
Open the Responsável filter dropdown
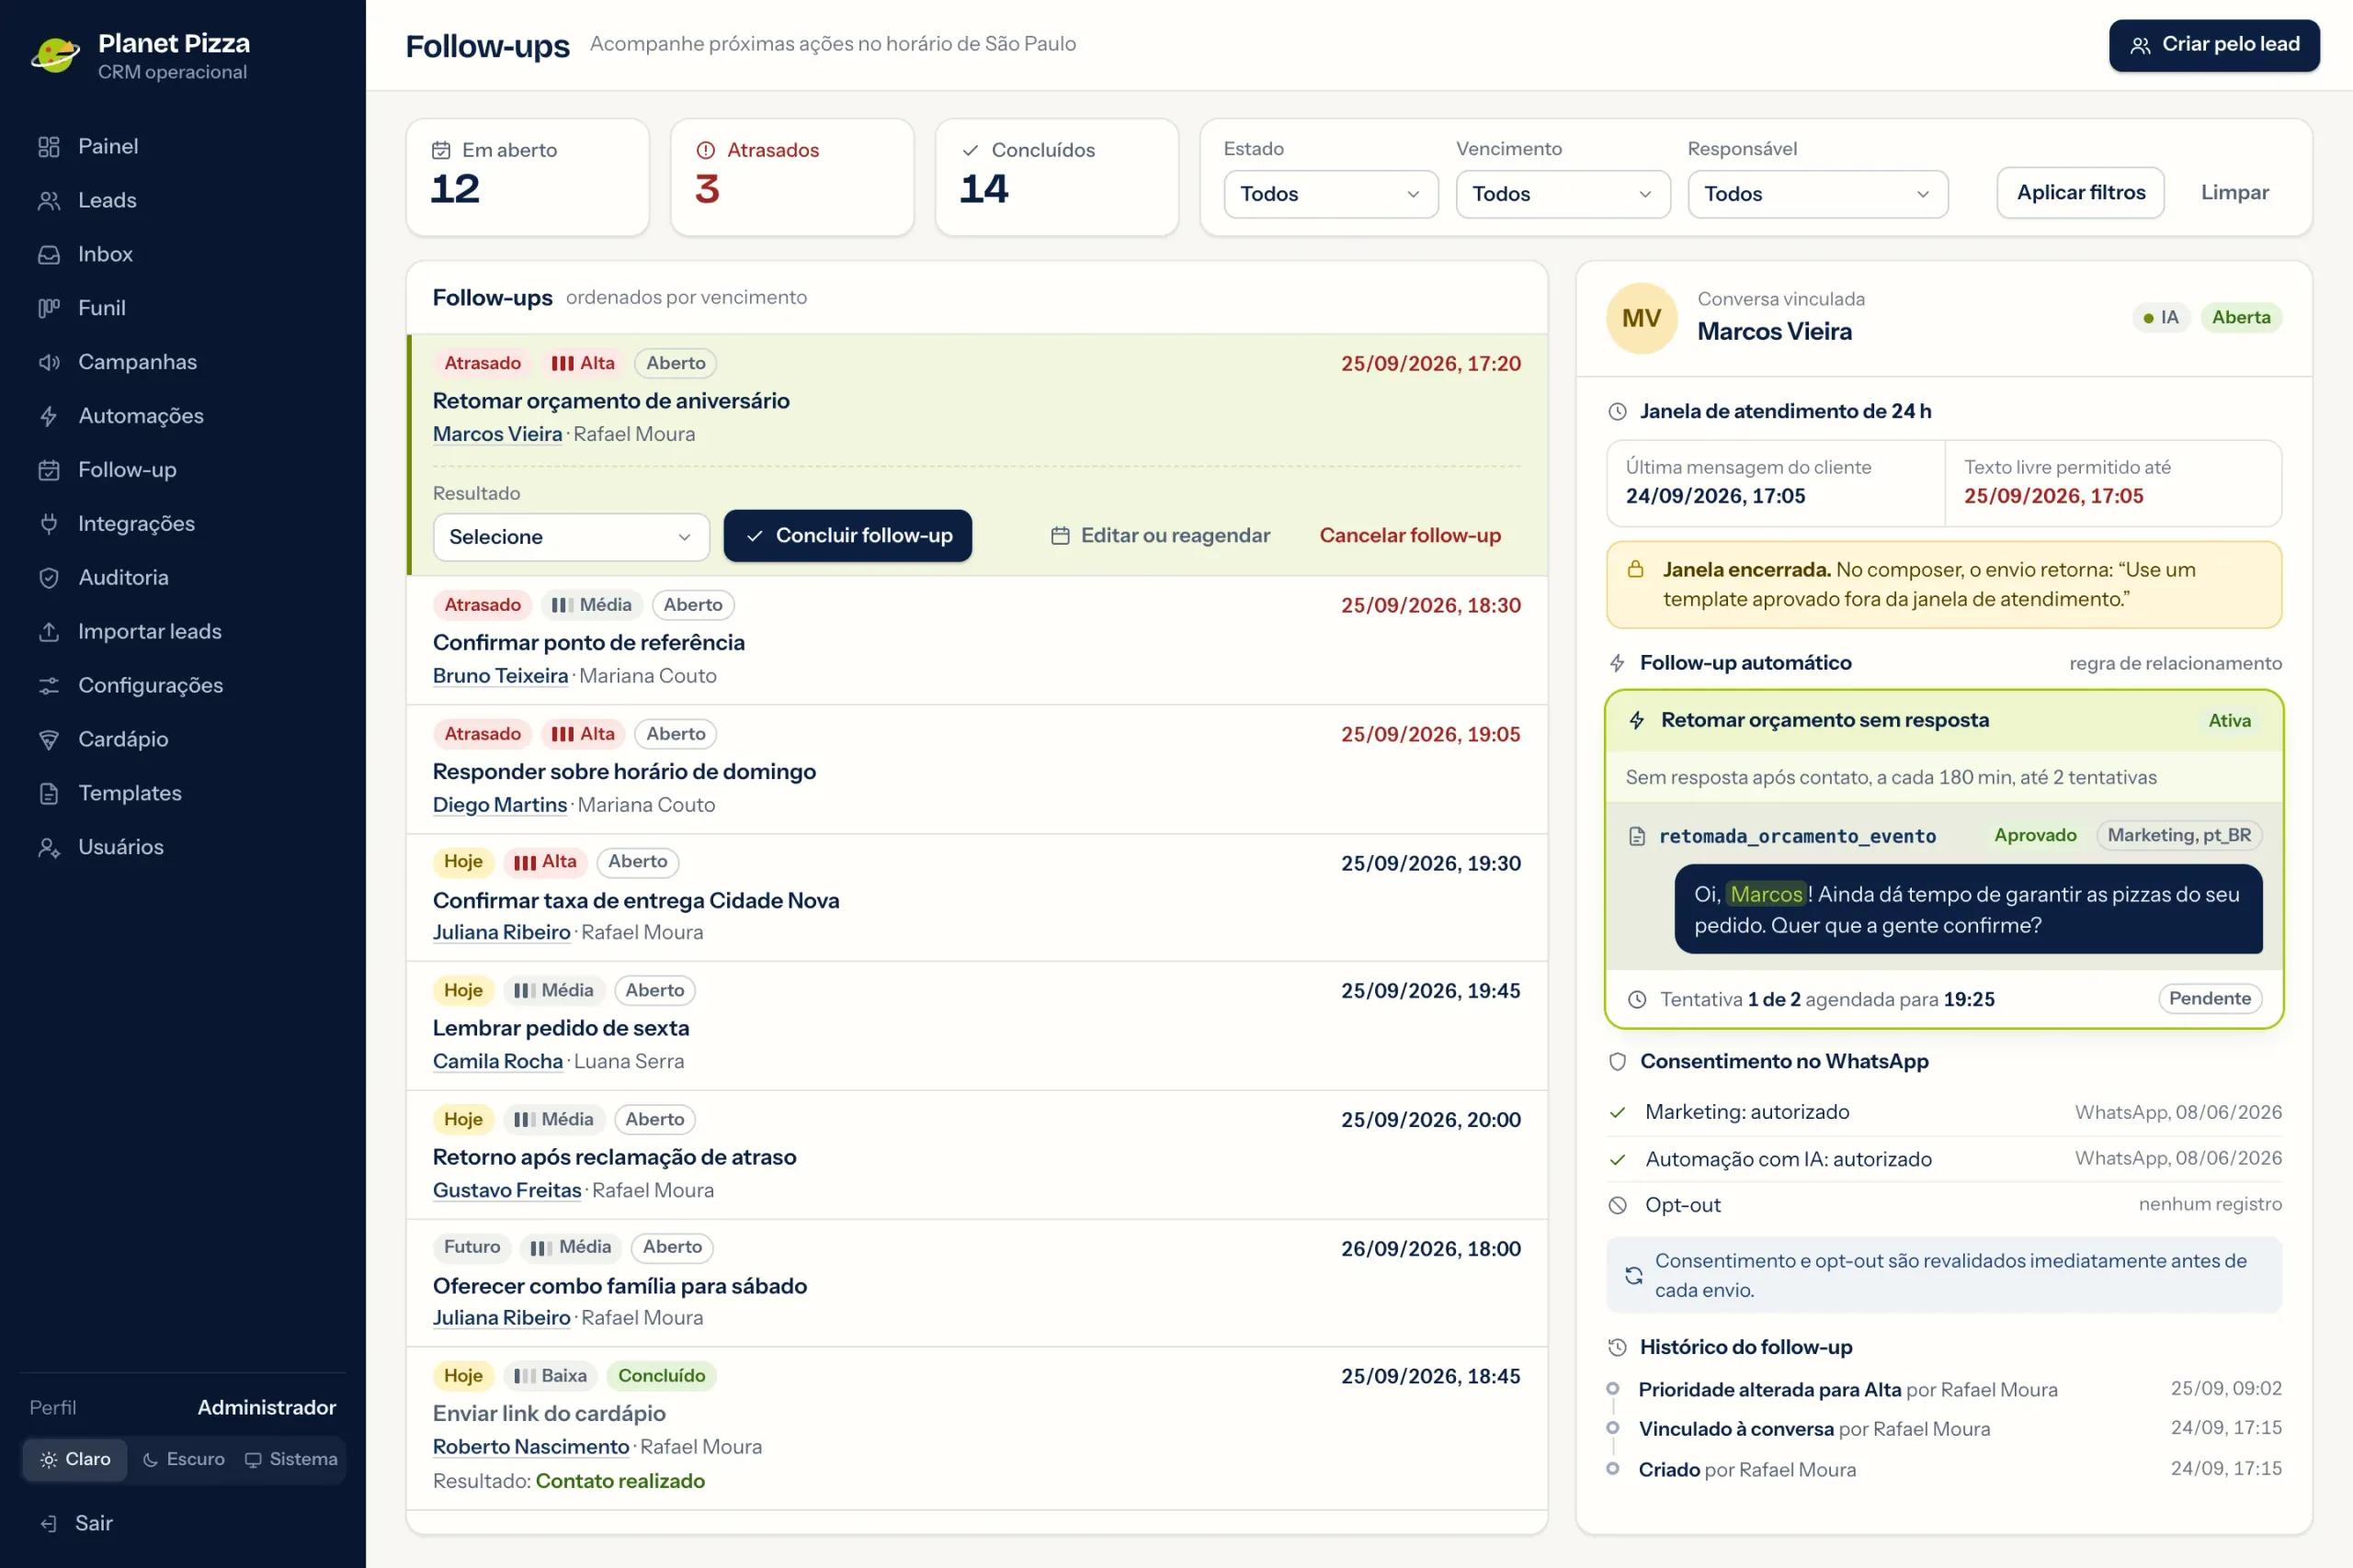(x=1818, y=194)
